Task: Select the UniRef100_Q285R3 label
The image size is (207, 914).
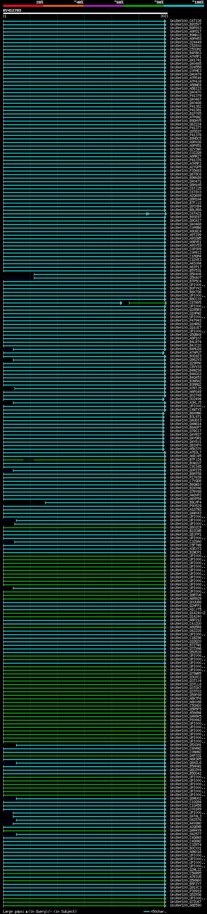Action: point(186,310)
